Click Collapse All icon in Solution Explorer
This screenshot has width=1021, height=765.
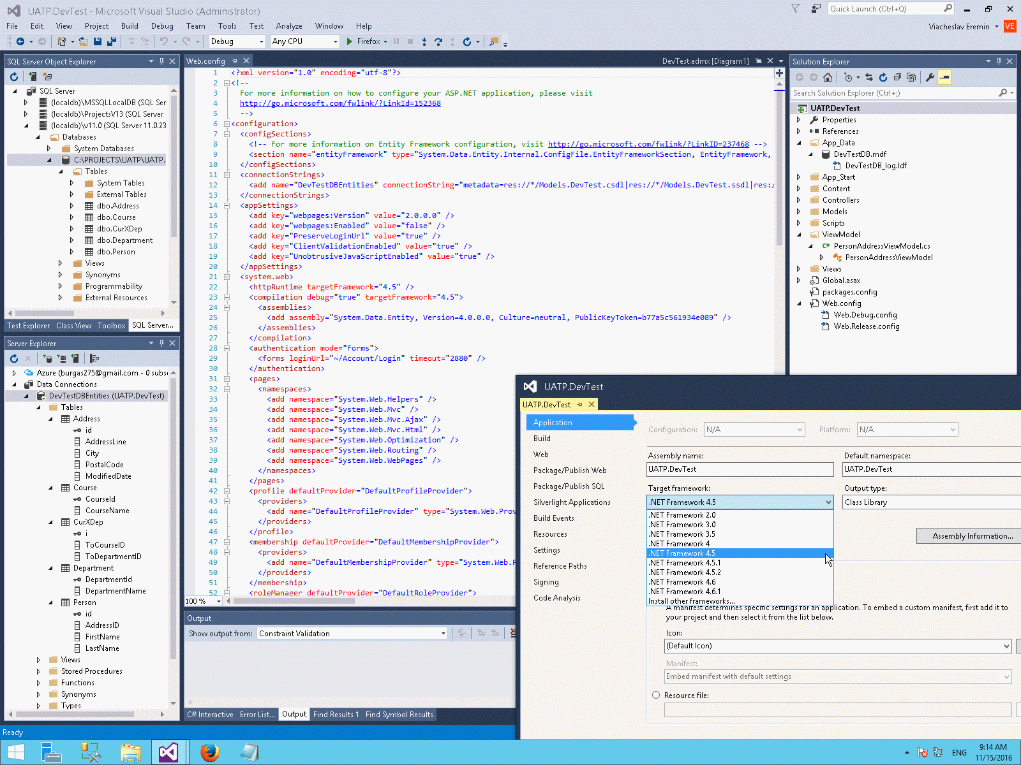click(x=897, y=77)
